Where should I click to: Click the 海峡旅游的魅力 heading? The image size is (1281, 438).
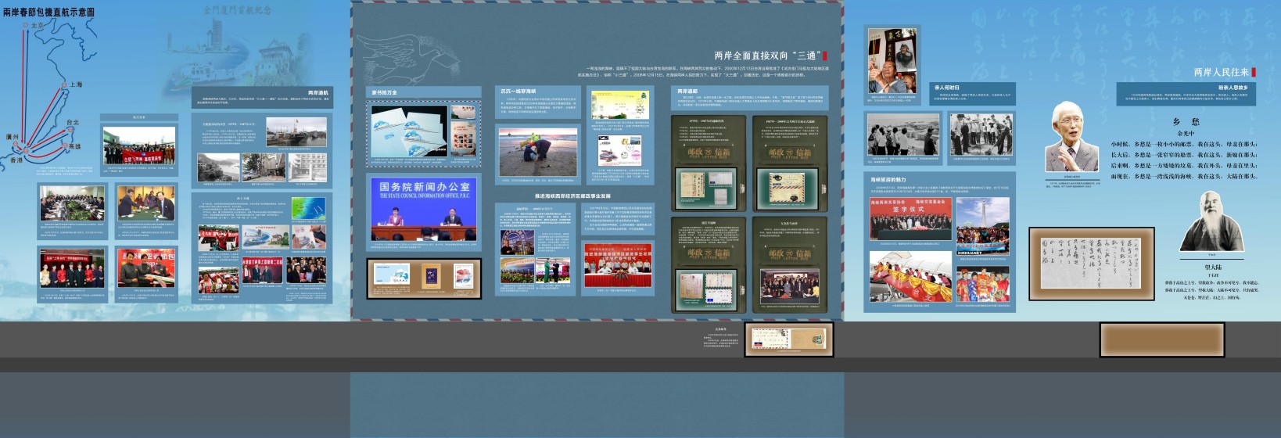pyautogui.click(x=888, y=180)
